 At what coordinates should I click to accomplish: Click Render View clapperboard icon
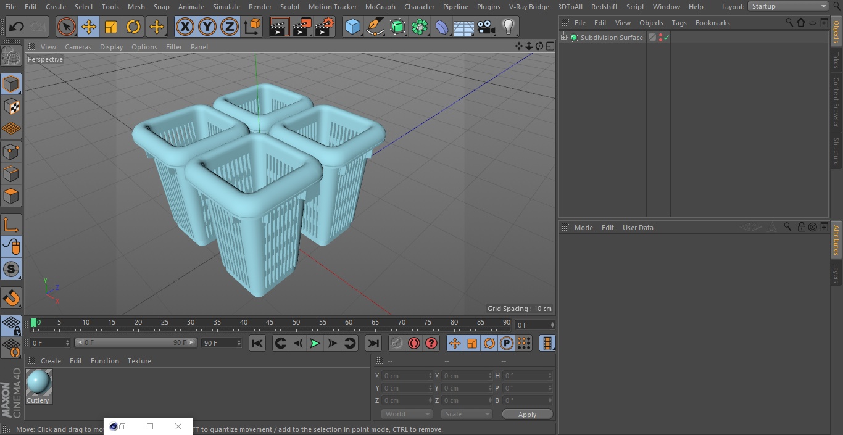click(x=280, y=27)
